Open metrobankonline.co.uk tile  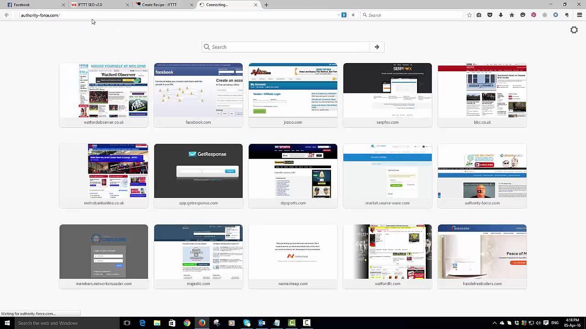click(x=104, y=176)
